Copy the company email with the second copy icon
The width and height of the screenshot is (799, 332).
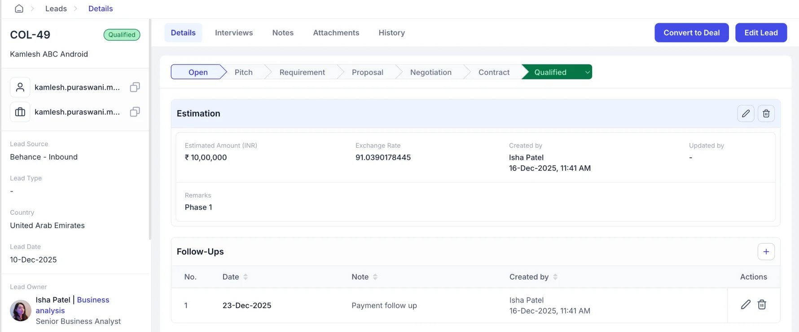coord(135,112)
